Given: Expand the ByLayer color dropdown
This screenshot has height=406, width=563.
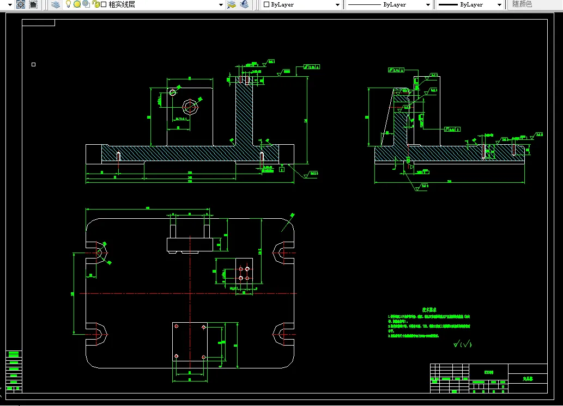Looking at the screenshot, I should (337, 5).
